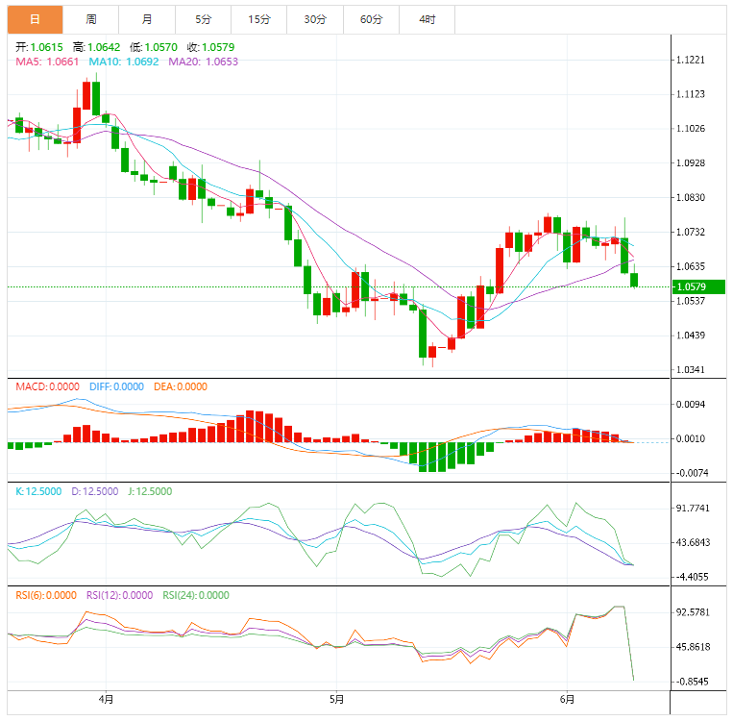Screen dimensions: 733x721
Task: Click the K: 12.5000 indicator label
Action: 38,492
